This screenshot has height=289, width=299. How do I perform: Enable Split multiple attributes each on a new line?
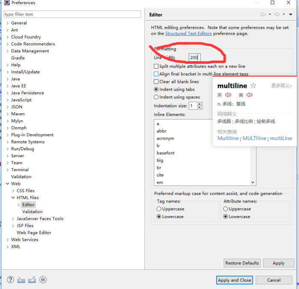156,66
